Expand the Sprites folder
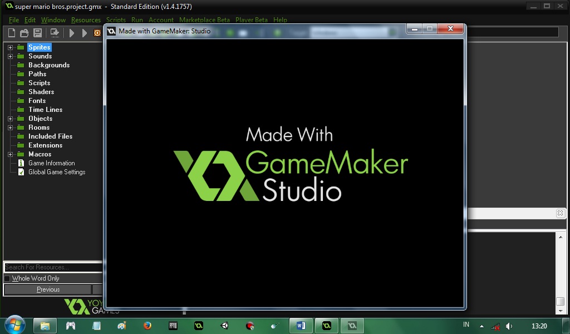The image size is (570, 334). click(9, 47)
